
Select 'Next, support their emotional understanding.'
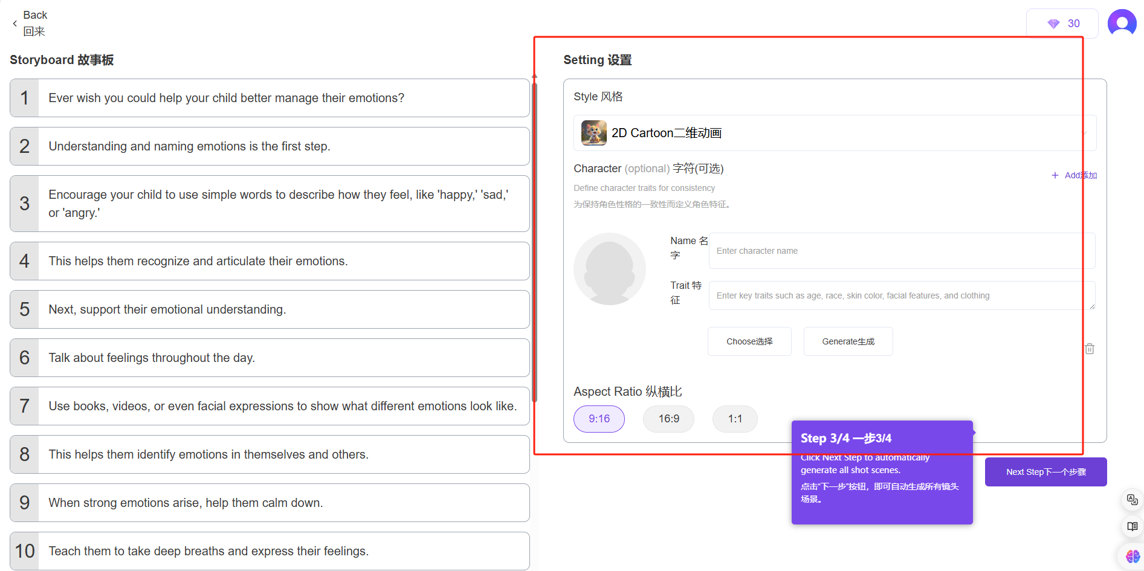[x=270, y=309]
